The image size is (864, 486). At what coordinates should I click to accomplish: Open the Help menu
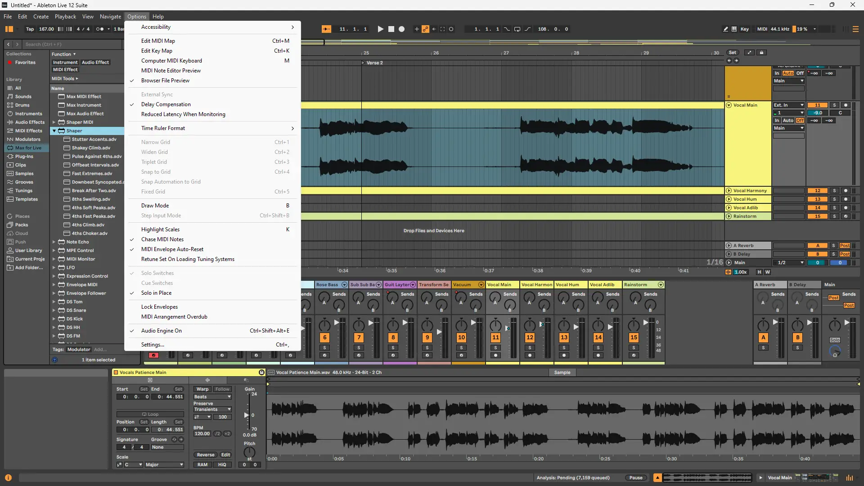click(158, 16)
